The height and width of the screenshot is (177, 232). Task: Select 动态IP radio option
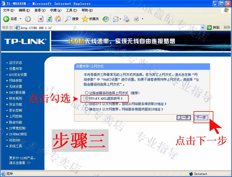click(x=87, y=104)
